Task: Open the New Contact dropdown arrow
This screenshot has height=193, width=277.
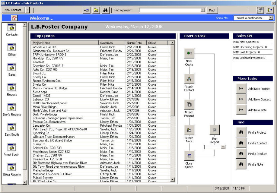Action: click(x=27, y=10)
